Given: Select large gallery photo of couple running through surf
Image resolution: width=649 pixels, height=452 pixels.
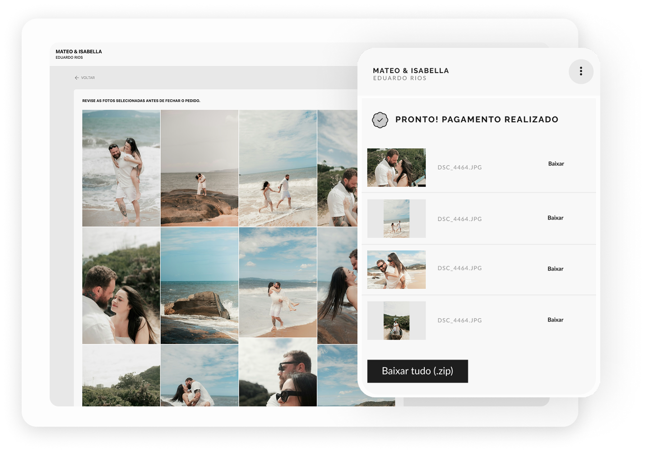Looking at the screenshot, I should click(278, 168).
